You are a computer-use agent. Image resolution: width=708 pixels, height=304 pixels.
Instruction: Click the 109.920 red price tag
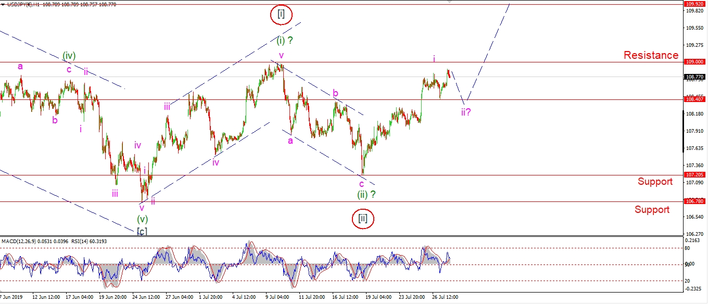[694, 4]
